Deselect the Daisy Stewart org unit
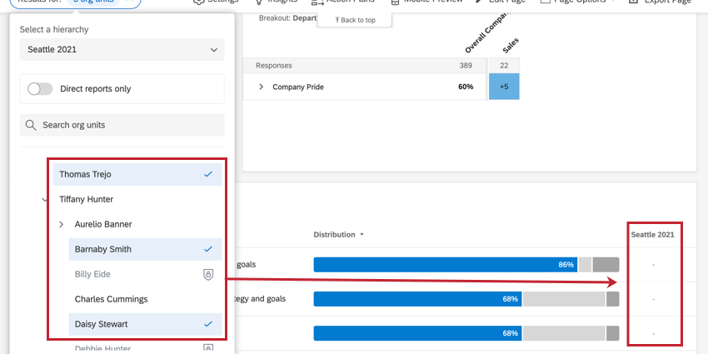Screen dimensions: 708x354 [x=145, y=324]
